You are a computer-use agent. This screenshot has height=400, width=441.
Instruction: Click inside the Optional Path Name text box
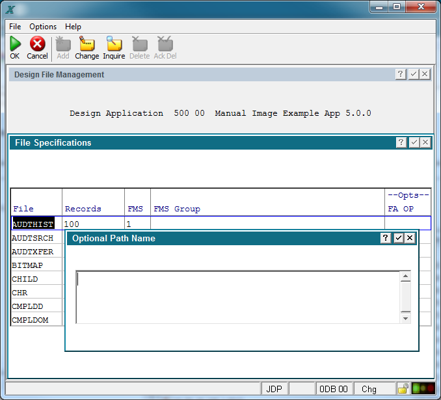238,297
